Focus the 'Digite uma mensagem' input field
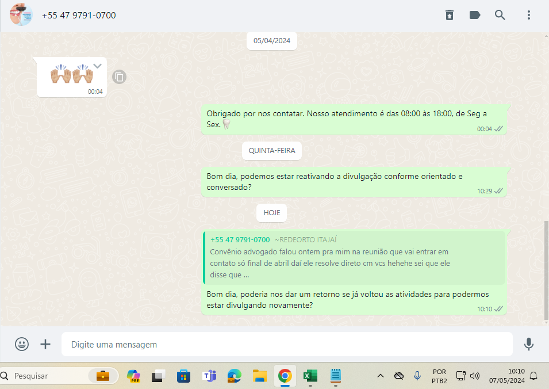This screenshot has width=549, height=389. pos(287,345)
